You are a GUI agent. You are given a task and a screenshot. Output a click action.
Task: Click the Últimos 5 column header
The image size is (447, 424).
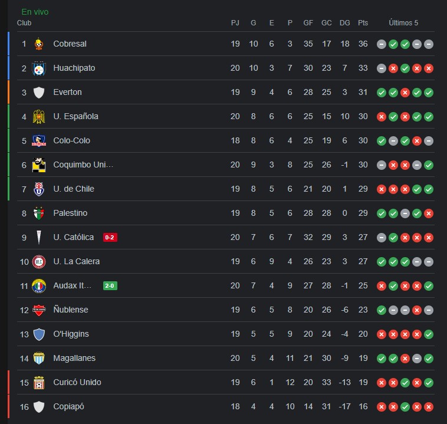[403, 23]
